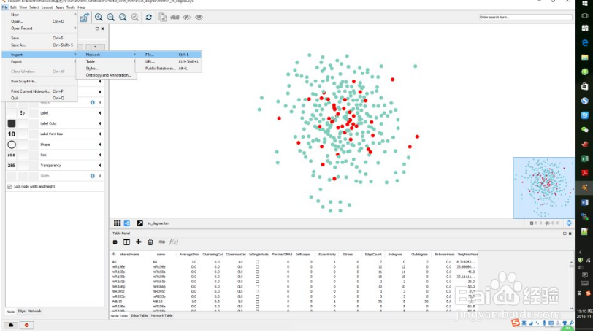Expand the Shape property arrow

(100, 145)
